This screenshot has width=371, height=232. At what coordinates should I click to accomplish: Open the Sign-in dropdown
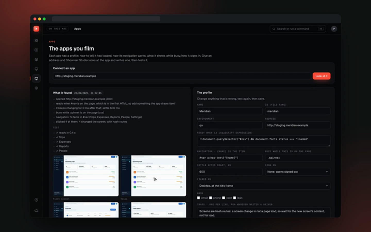coord(298,172)
